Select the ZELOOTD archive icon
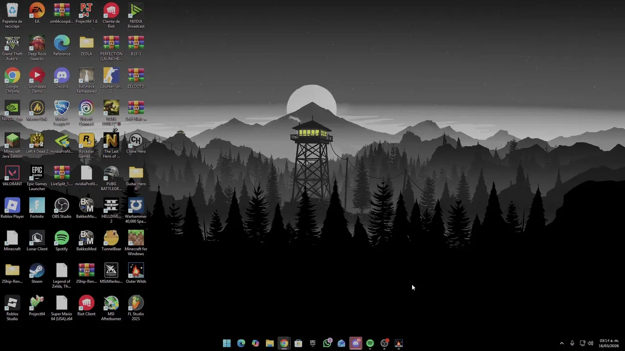The image size is (625, 351). tap(136, 78)
